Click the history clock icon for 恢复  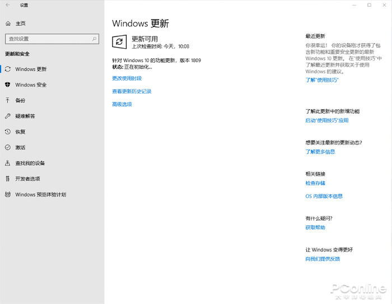pyautogui.click(x=8, y=132)
